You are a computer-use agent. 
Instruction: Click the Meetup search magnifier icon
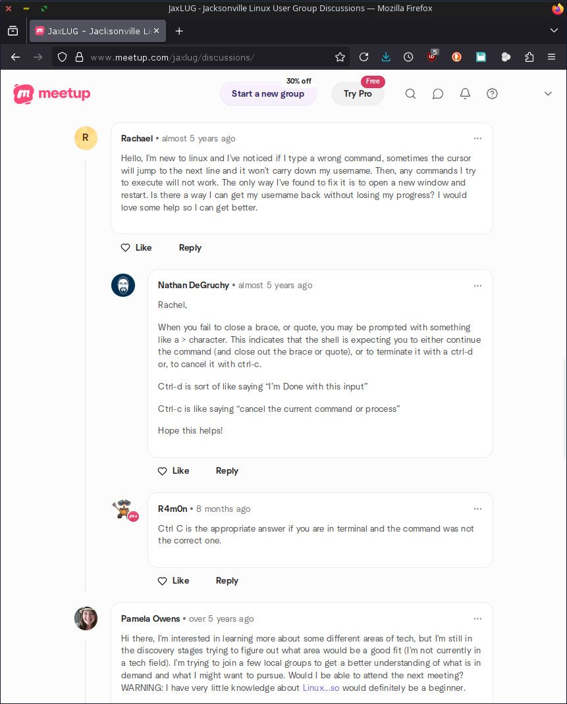(410, 94)
